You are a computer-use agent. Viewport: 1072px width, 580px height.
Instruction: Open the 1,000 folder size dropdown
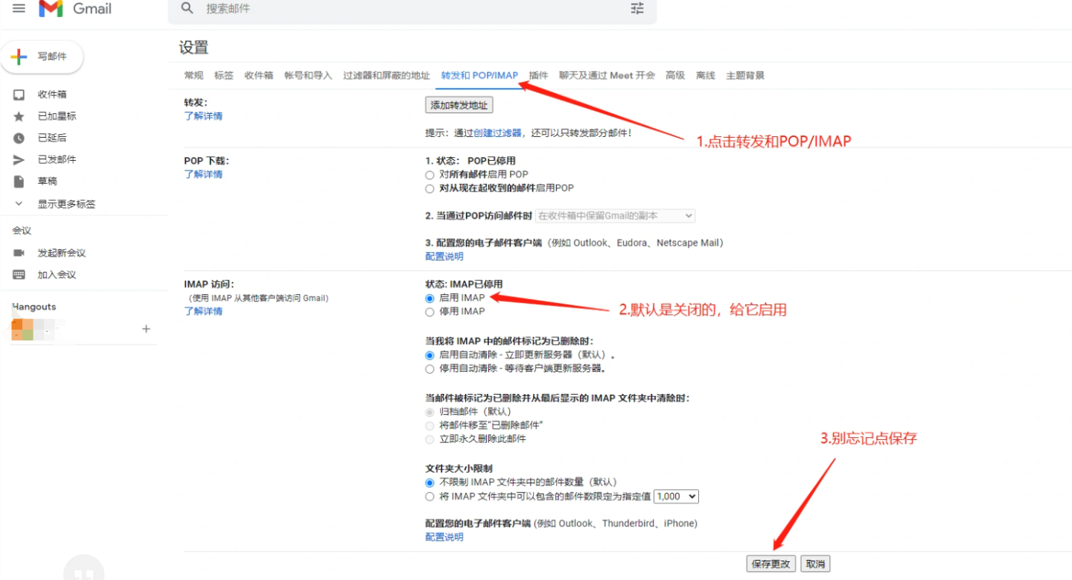[676, 497]
